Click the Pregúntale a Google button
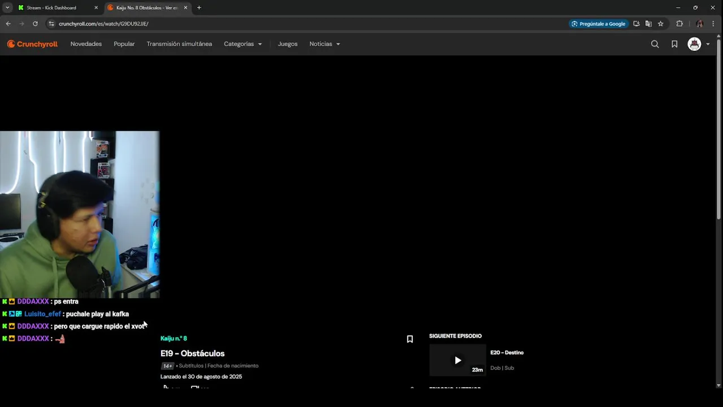Screen dimensions: 723x407 tap(599, 24)
